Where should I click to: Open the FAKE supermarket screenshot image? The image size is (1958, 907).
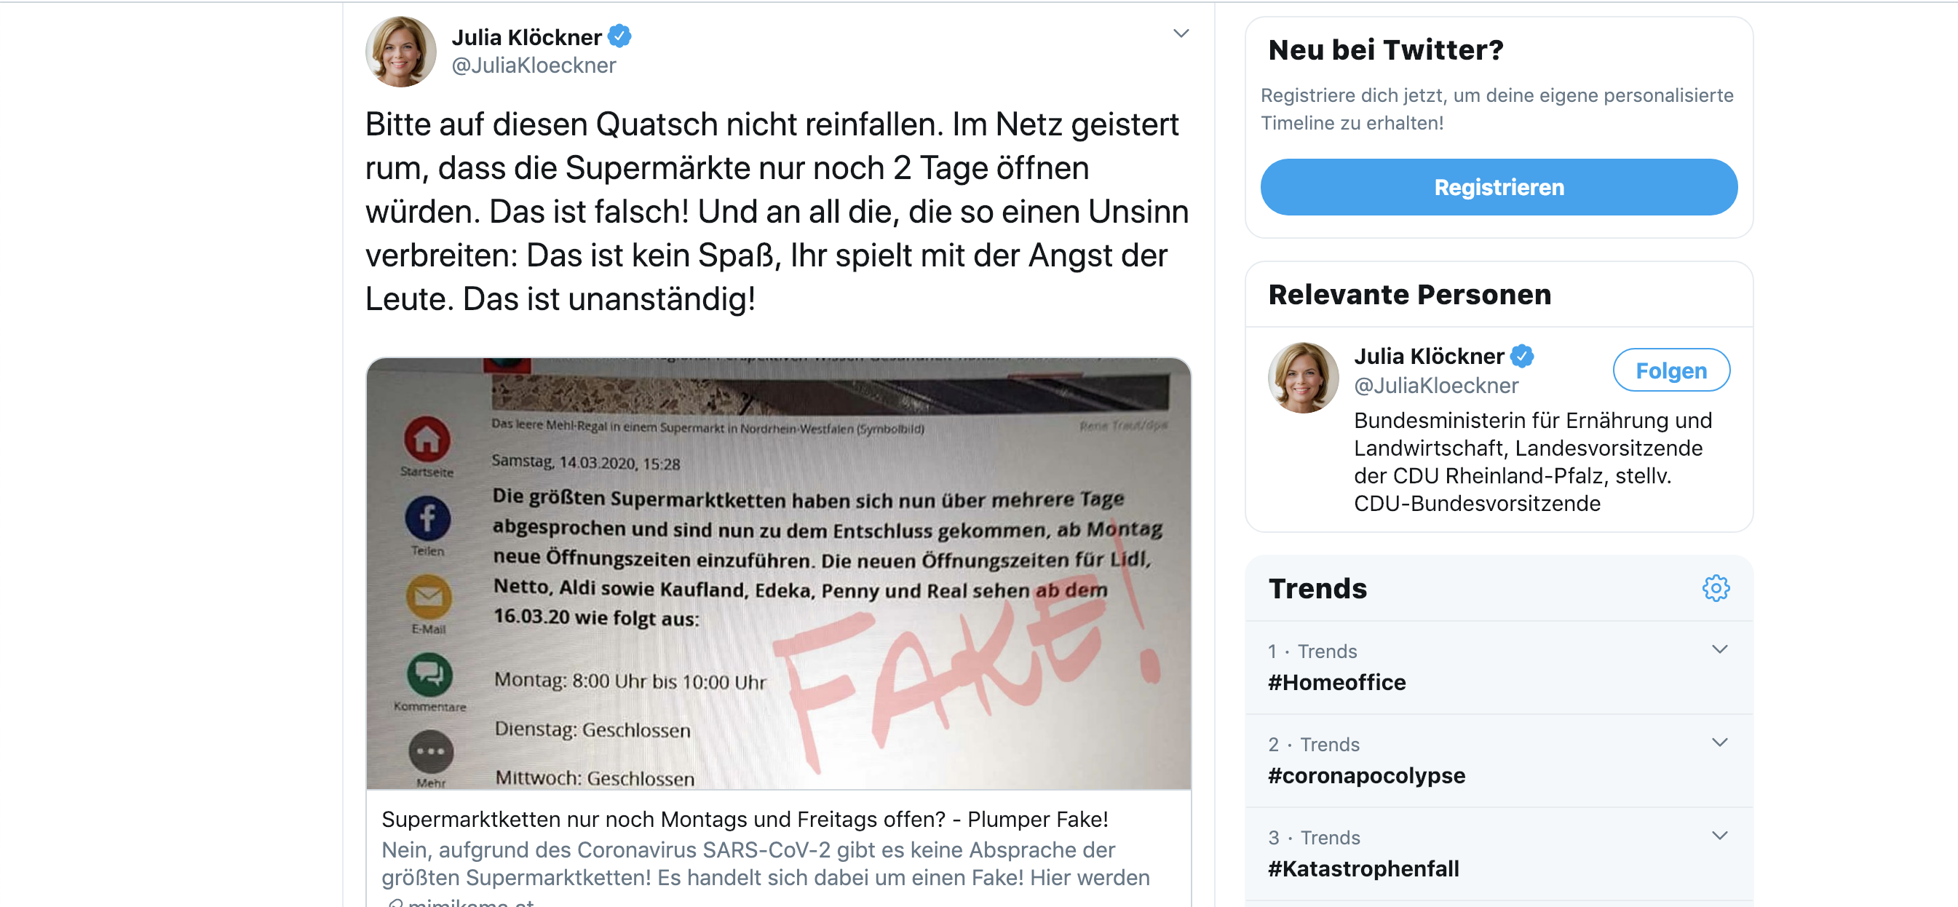tap(778, 573)
